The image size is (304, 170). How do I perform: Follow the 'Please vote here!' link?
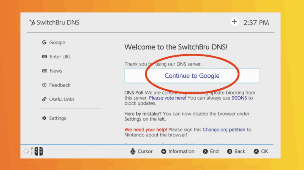(167, 98)
